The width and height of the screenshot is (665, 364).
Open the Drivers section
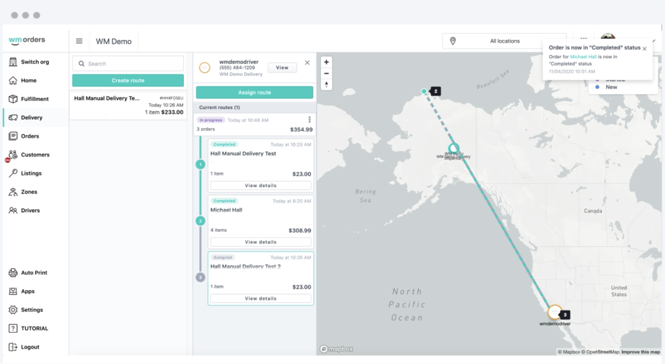click(31, 211)
